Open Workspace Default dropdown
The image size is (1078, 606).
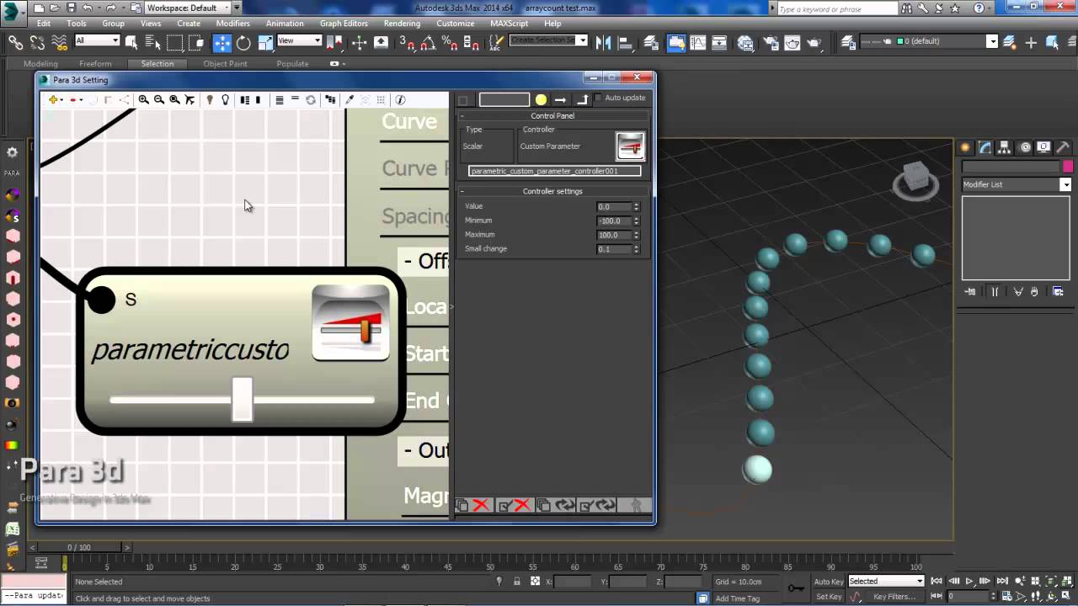pyautogui.click(x=193, y=8)
